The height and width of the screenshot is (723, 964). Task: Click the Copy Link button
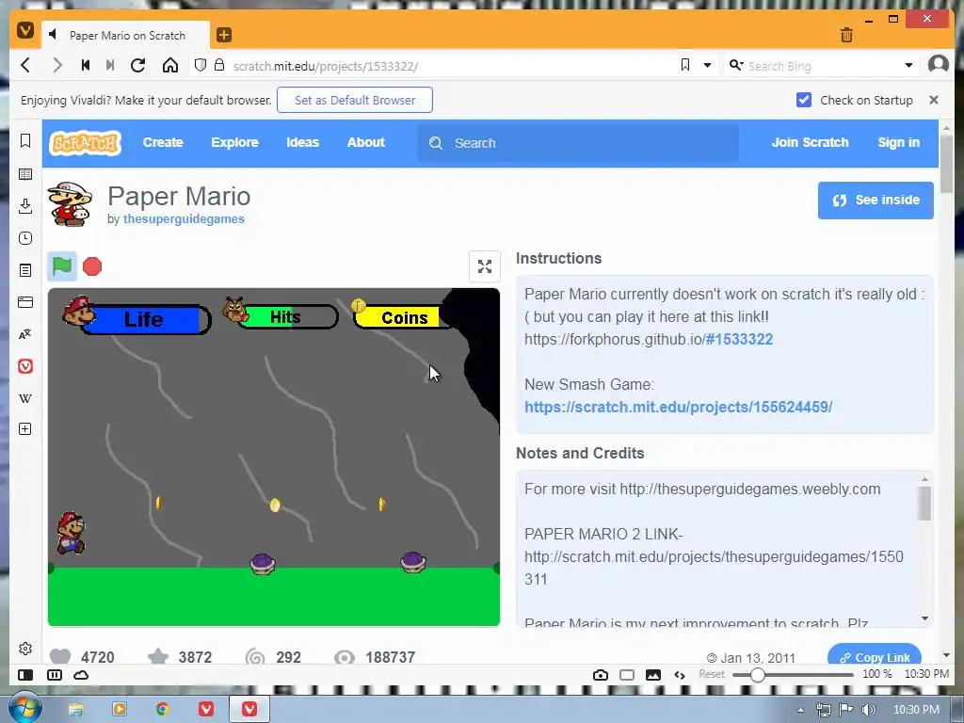(875, 655)
